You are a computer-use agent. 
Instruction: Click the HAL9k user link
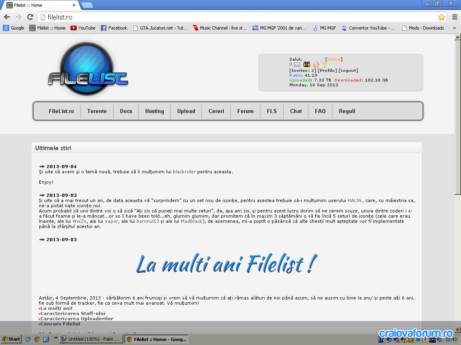[355, 201]
